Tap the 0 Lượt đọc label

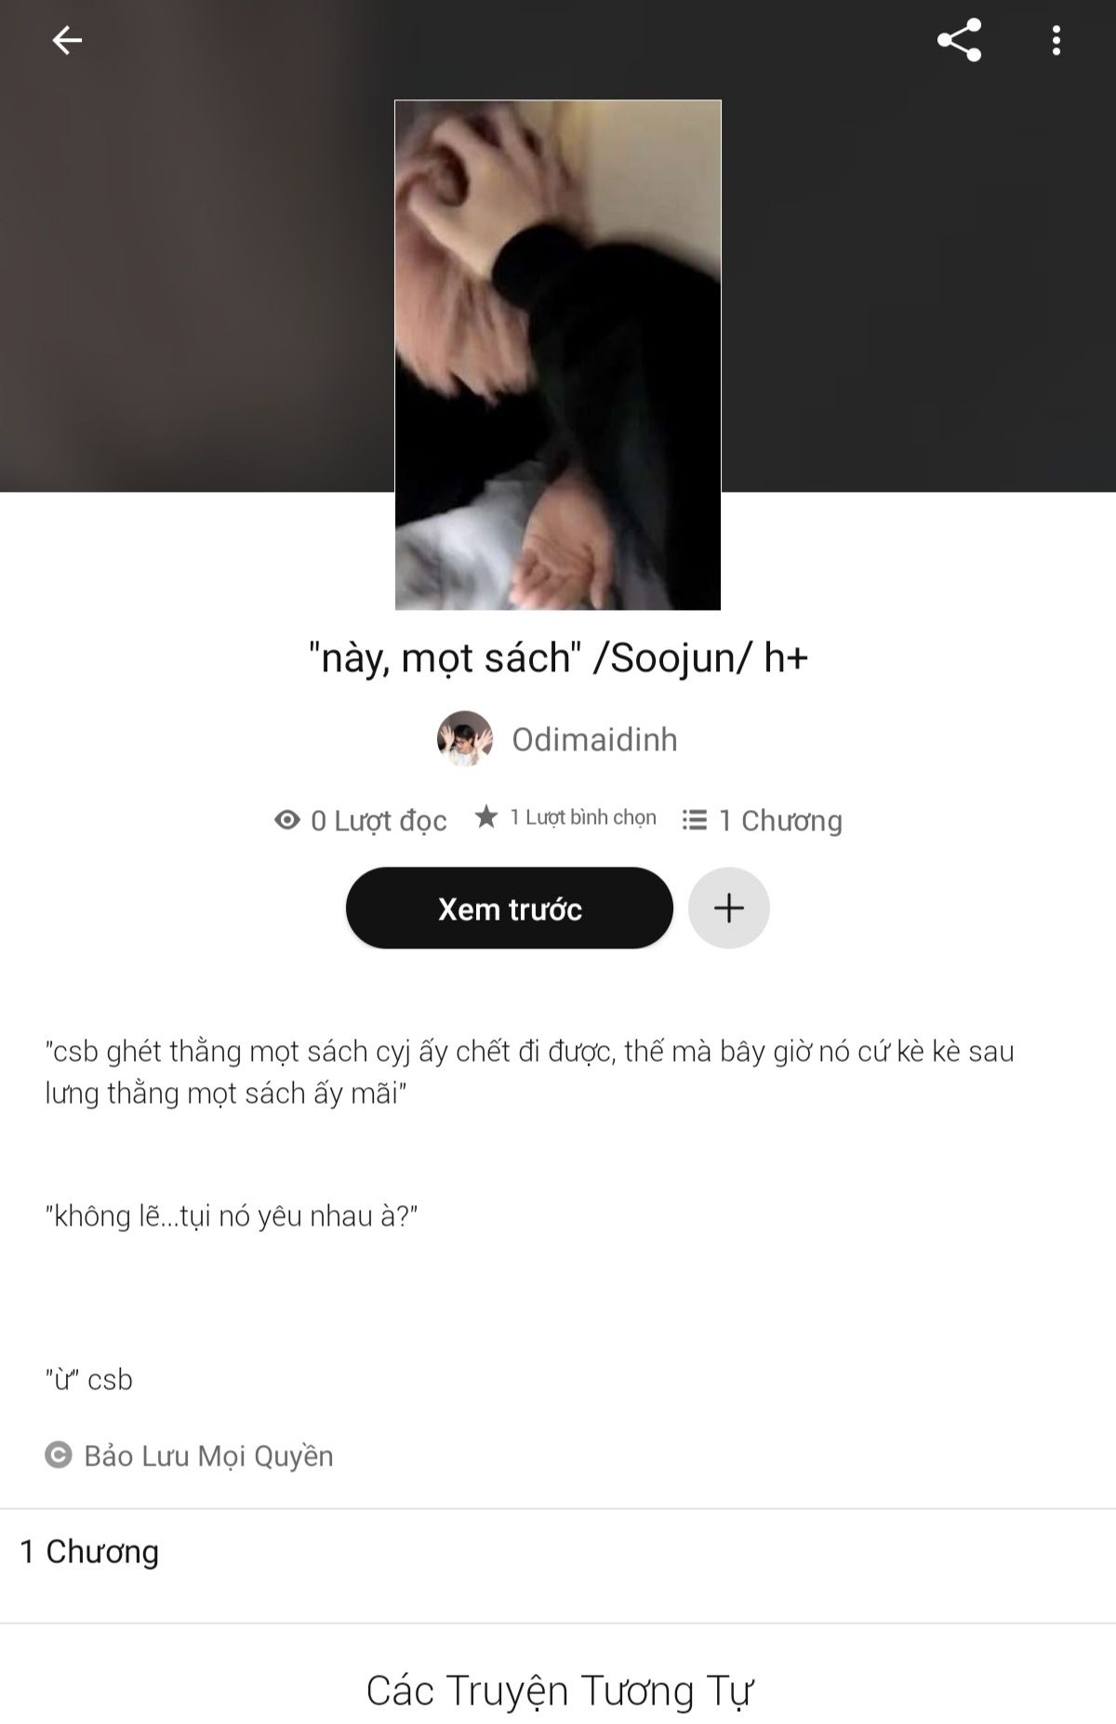379,820
